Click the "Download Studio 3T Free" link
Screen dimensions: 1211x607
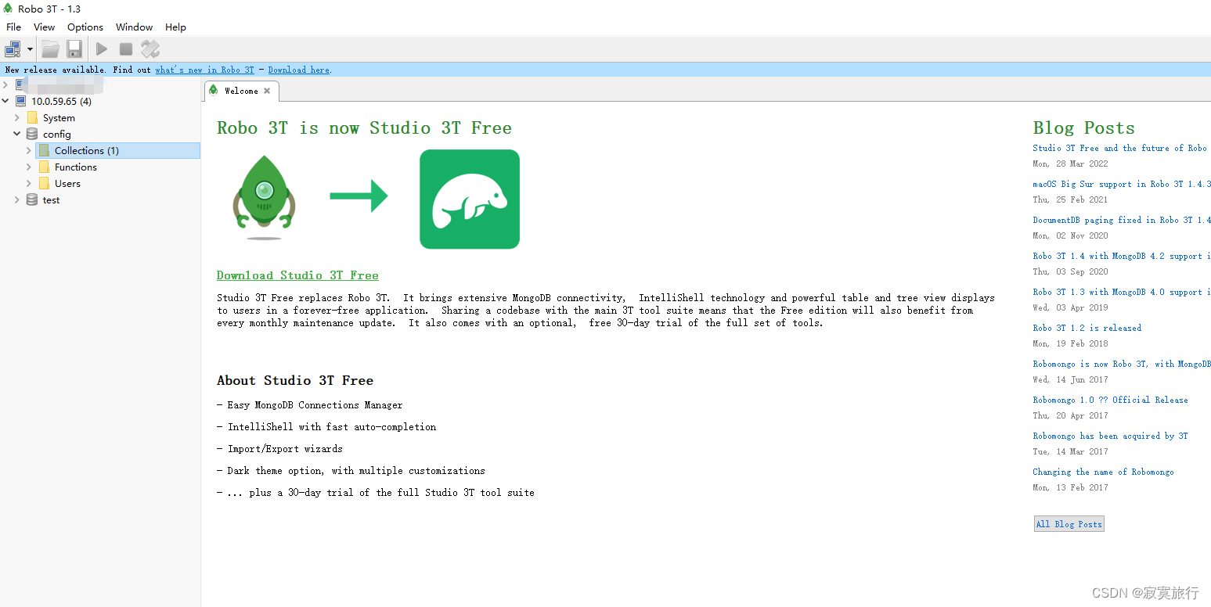click(297, 275)
